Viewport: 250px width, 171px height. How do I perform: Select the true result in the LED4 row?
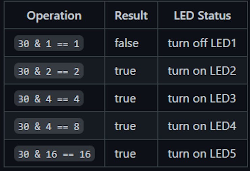point(125,126)
